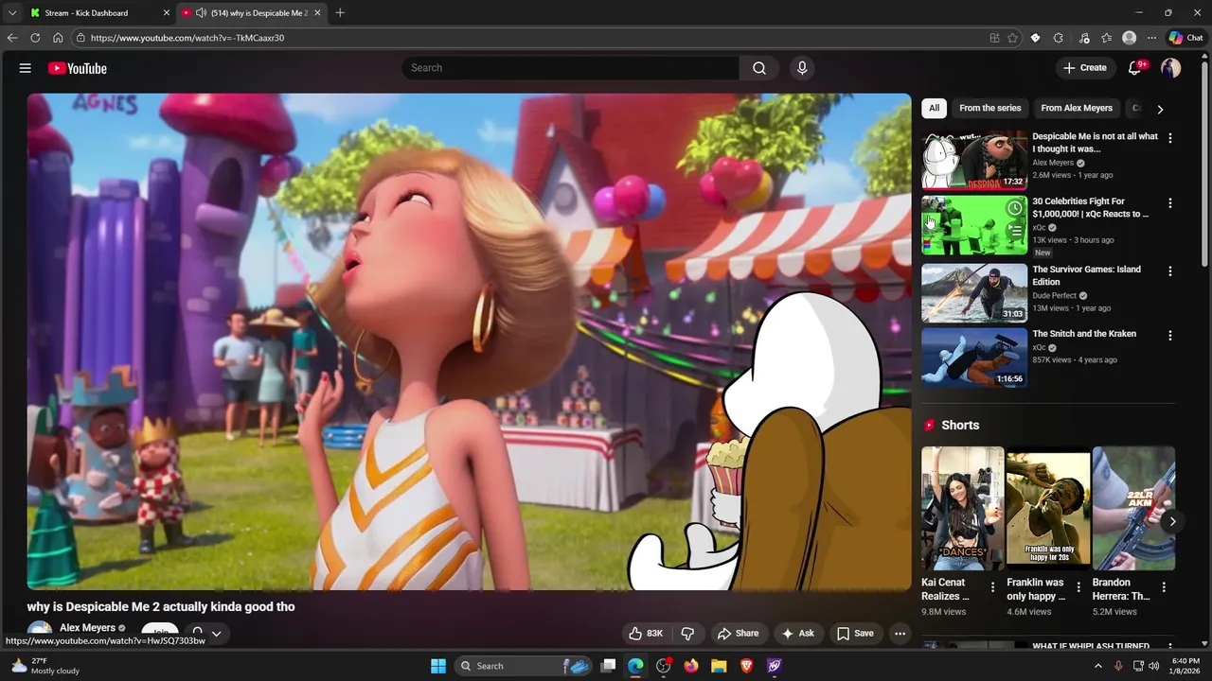The width and height of the screenshot is (1212, 681).
Task: Show the next Shorts with the arrow
Action: coord(1172,521)
